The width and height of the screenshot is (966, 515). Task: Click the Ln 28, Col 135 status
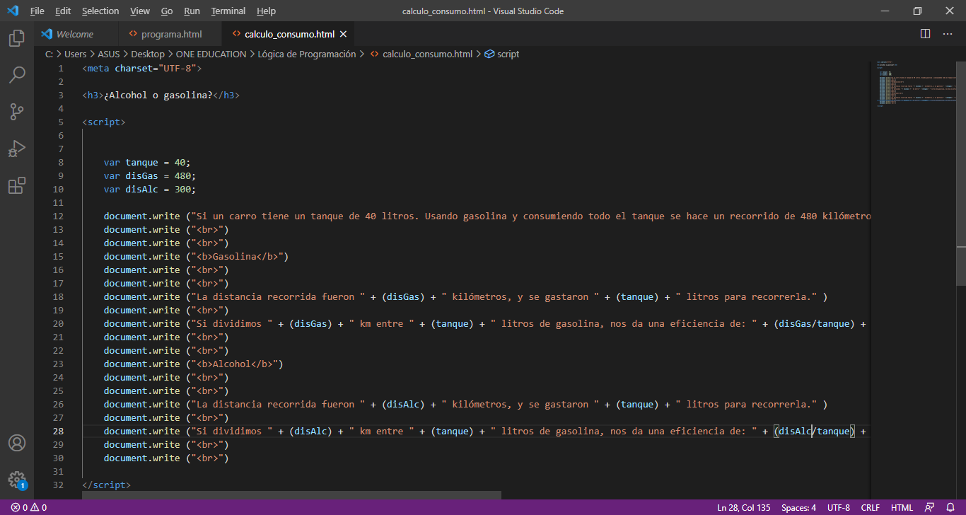pos(745,508)
